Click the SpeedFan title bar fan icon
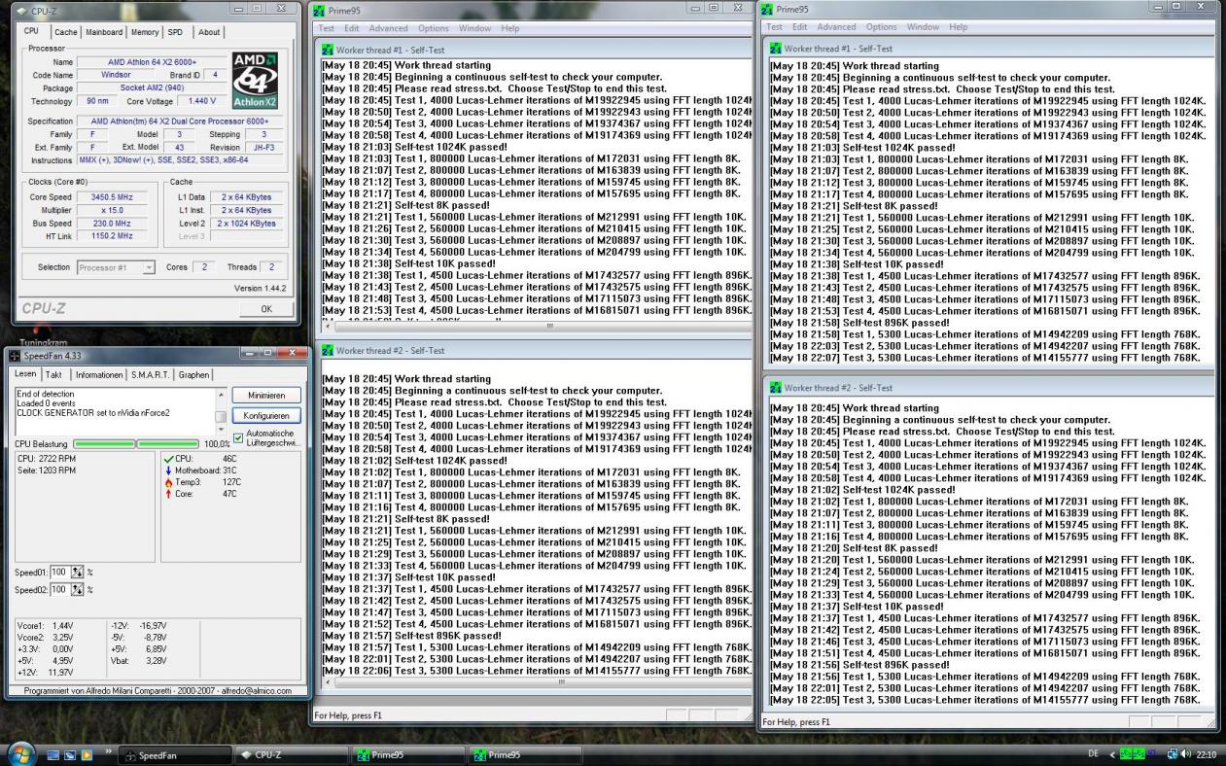This screenshot has height=766, width=1226. click(x=14, y=356)
